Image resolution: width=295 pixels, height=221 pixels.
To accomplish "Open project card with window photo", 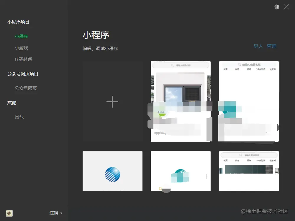I will (181, 101).
